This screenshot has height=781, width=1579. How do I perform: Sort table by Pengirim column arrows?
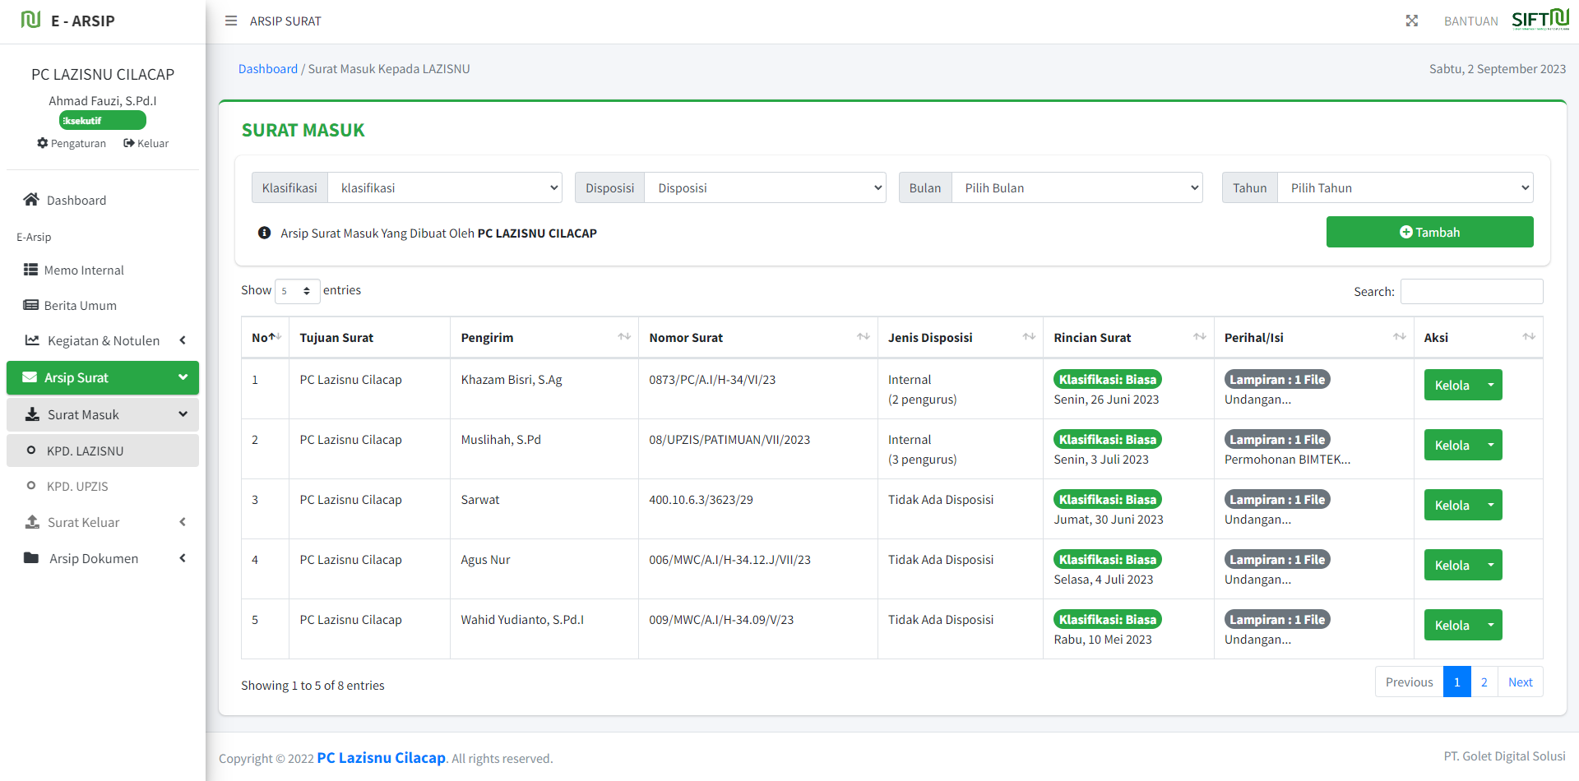(624, 337)
